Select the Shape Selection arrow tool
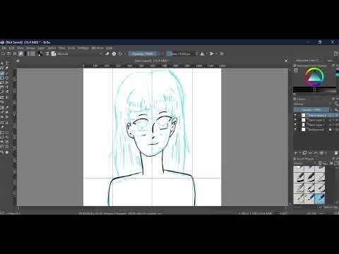Image resolution: width=339 pixels, height=254 pixels. click(2, 63)
